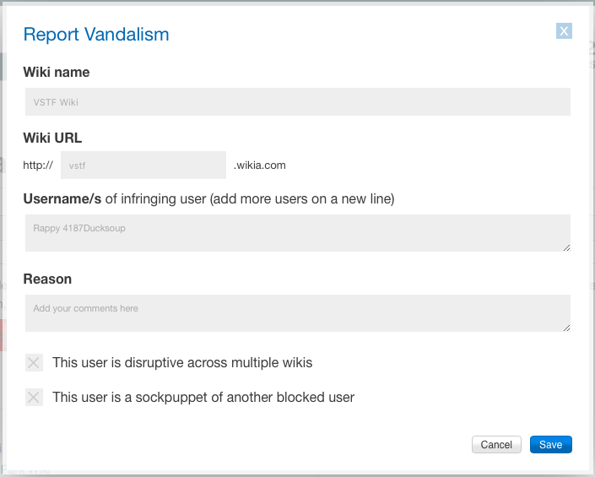Click the 'http://' URL prefix text
The height and width of the screenshot is (477, 595).
click(38, 165)
